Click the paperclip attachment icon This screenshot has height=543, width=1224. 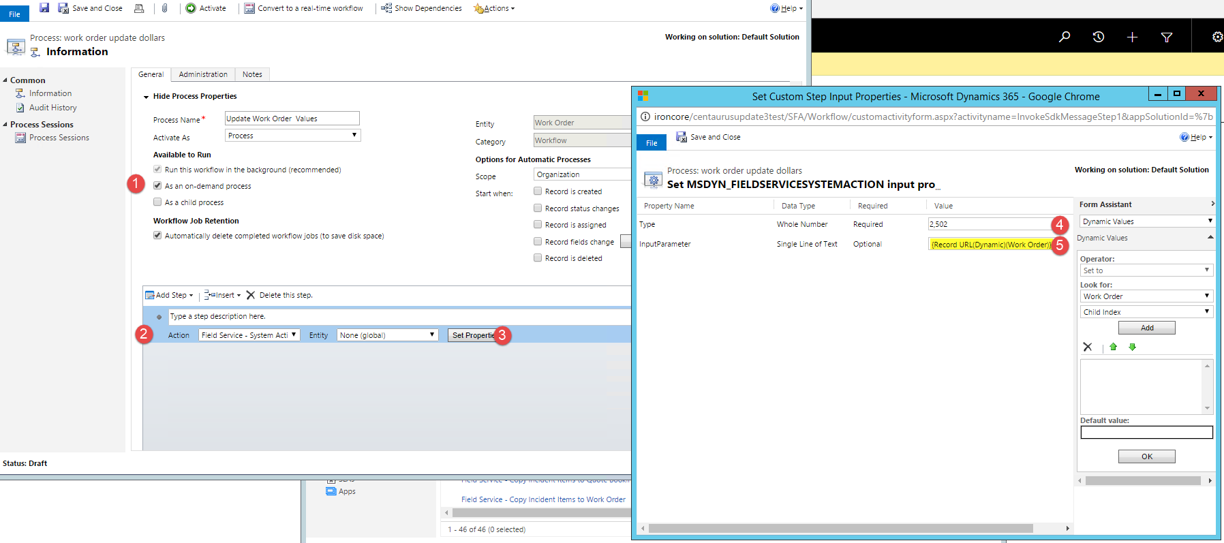164,8
